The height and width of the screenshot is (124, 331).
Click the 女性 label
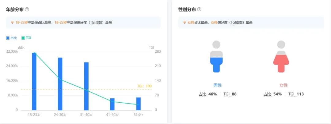click(x=283, y=85)
